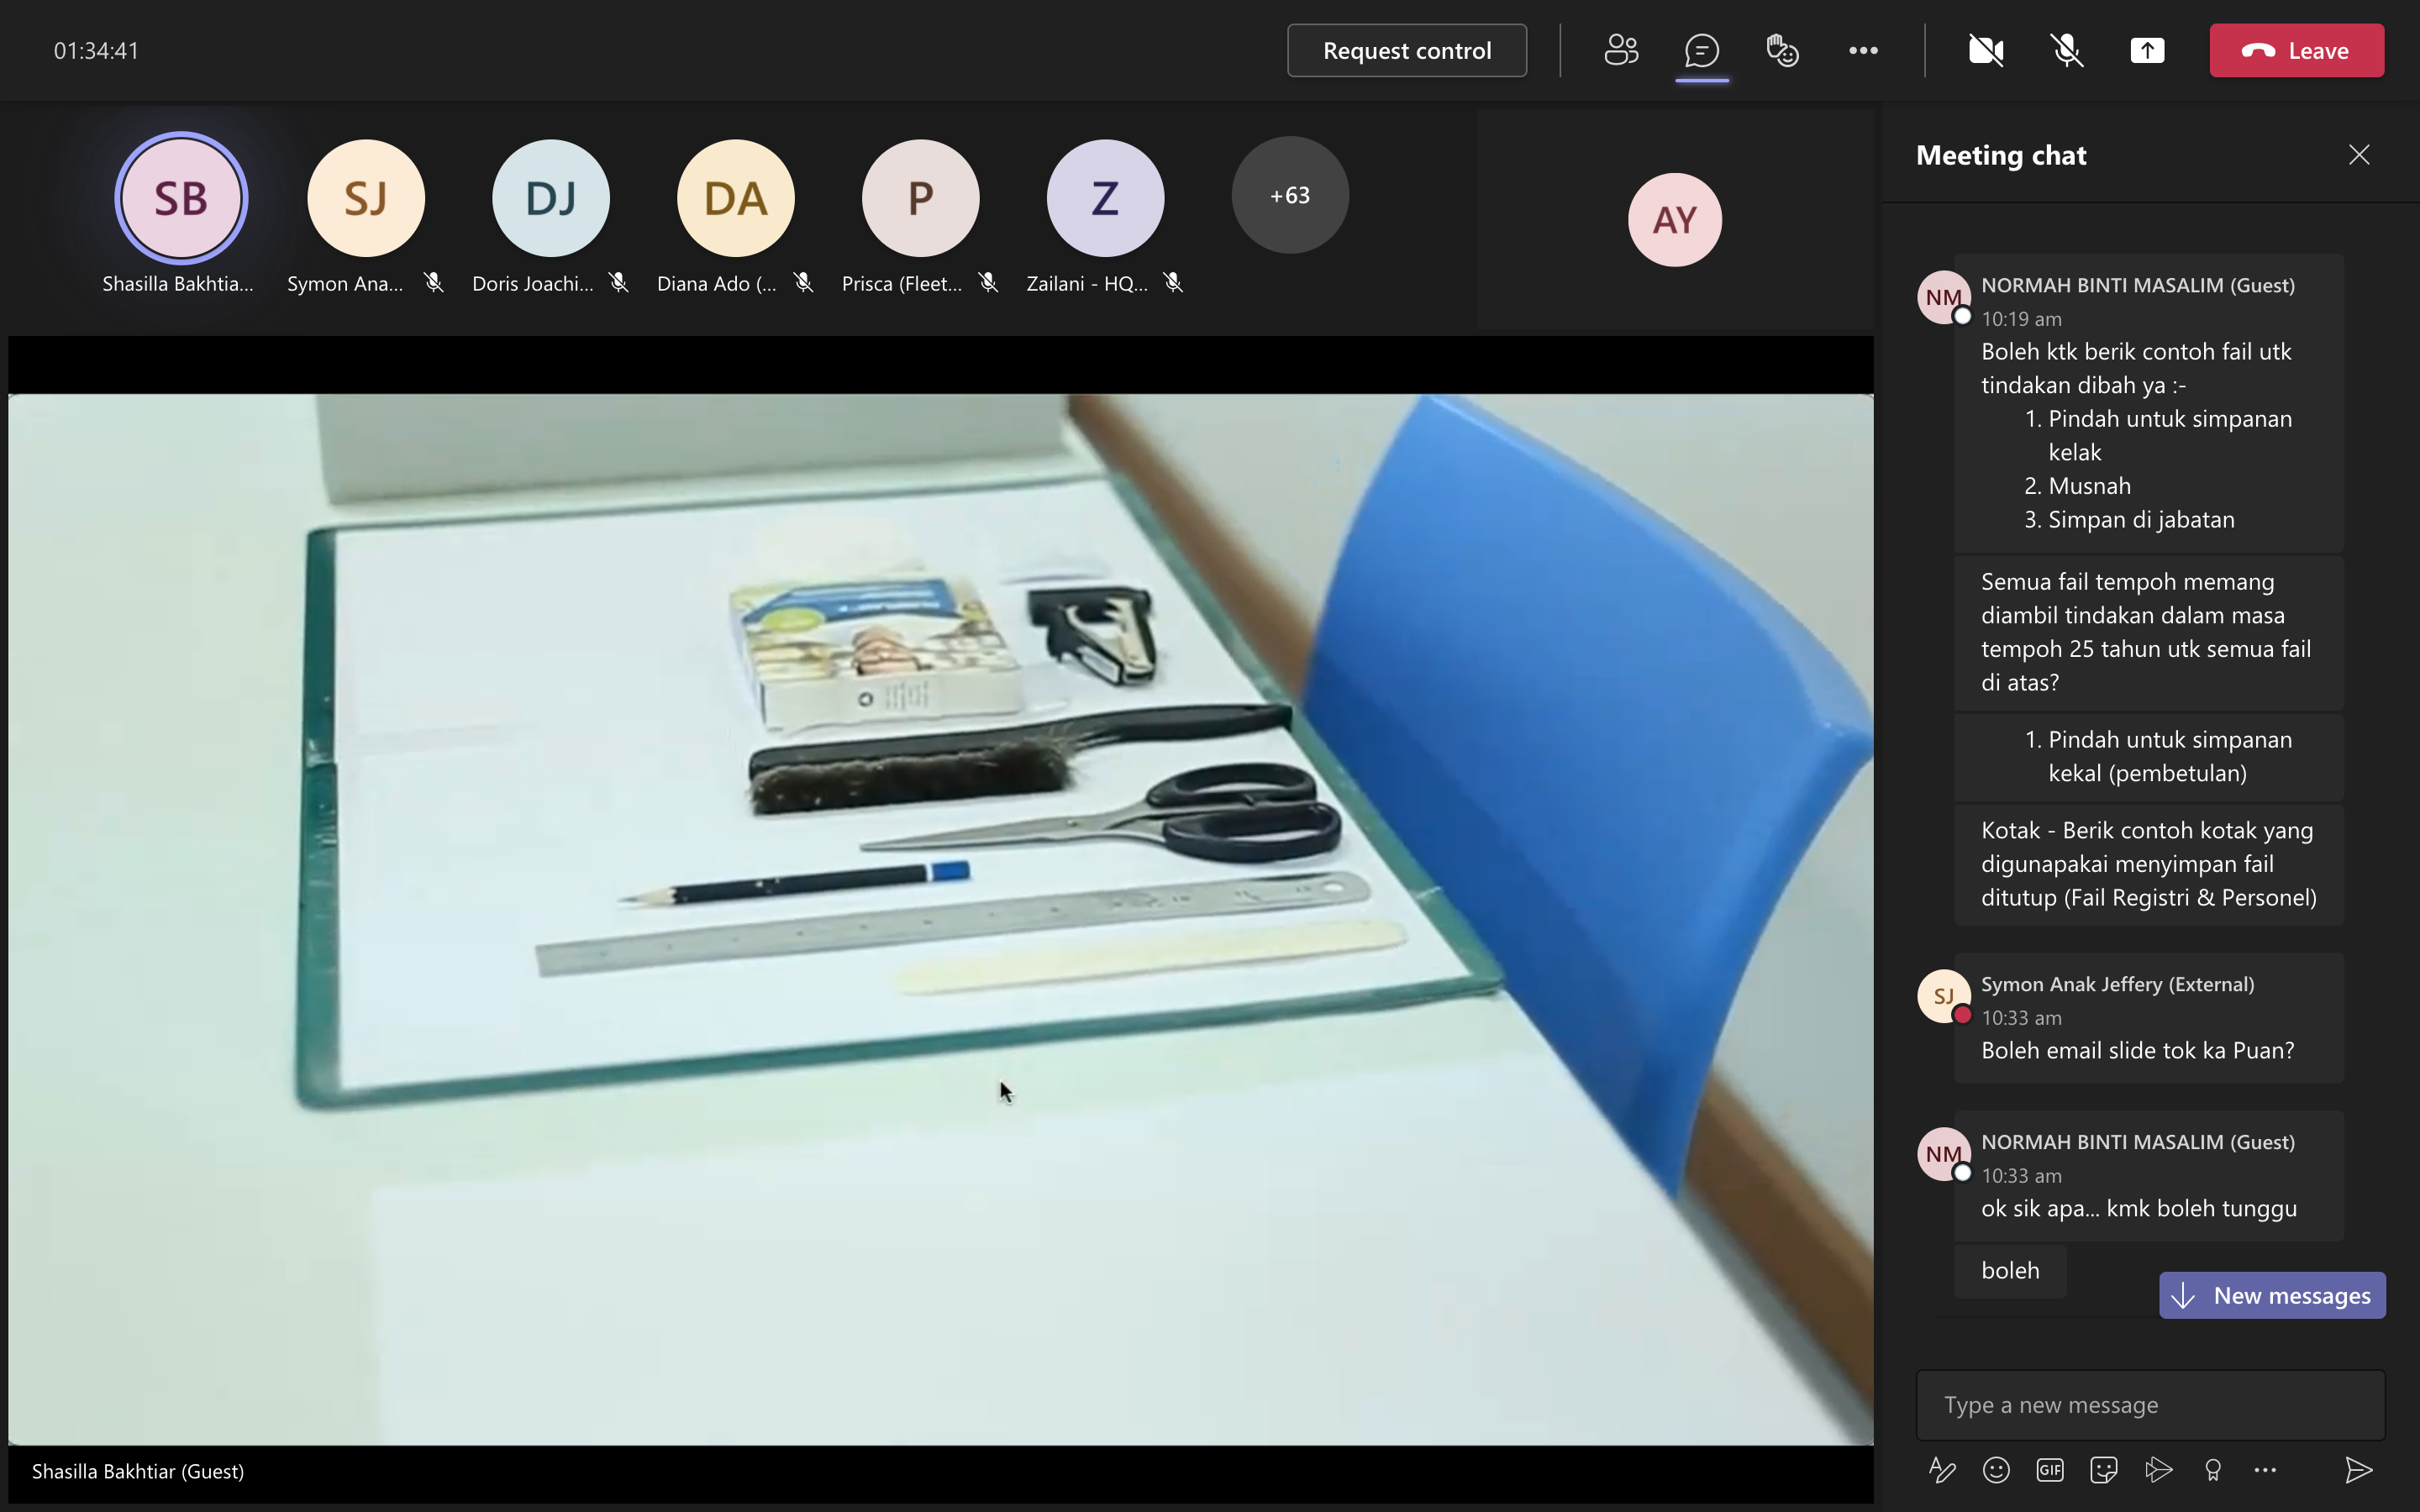Click the message 'Boleh email slide tok ka Puan?'

[2138, 1050]
